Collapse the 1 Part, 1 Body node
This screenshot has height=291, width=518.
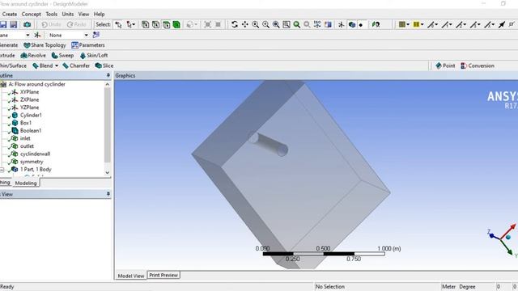[2, 170]
